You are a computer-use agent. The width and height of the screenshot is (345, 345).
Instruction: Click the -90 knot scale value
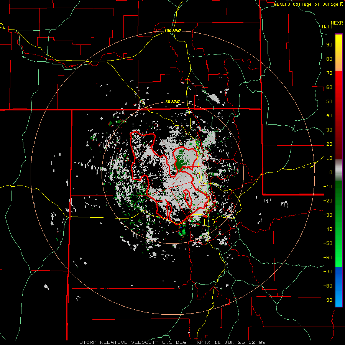pyautogui.click(x=328, y=300)
